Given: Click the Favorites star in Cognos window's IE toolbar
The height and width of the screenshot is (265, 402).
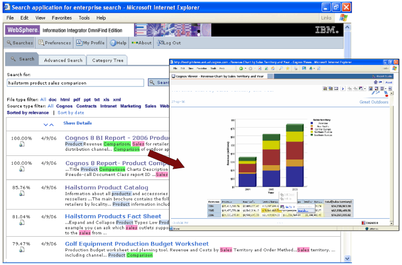Looking at the screenshot, I should (288, 68).
